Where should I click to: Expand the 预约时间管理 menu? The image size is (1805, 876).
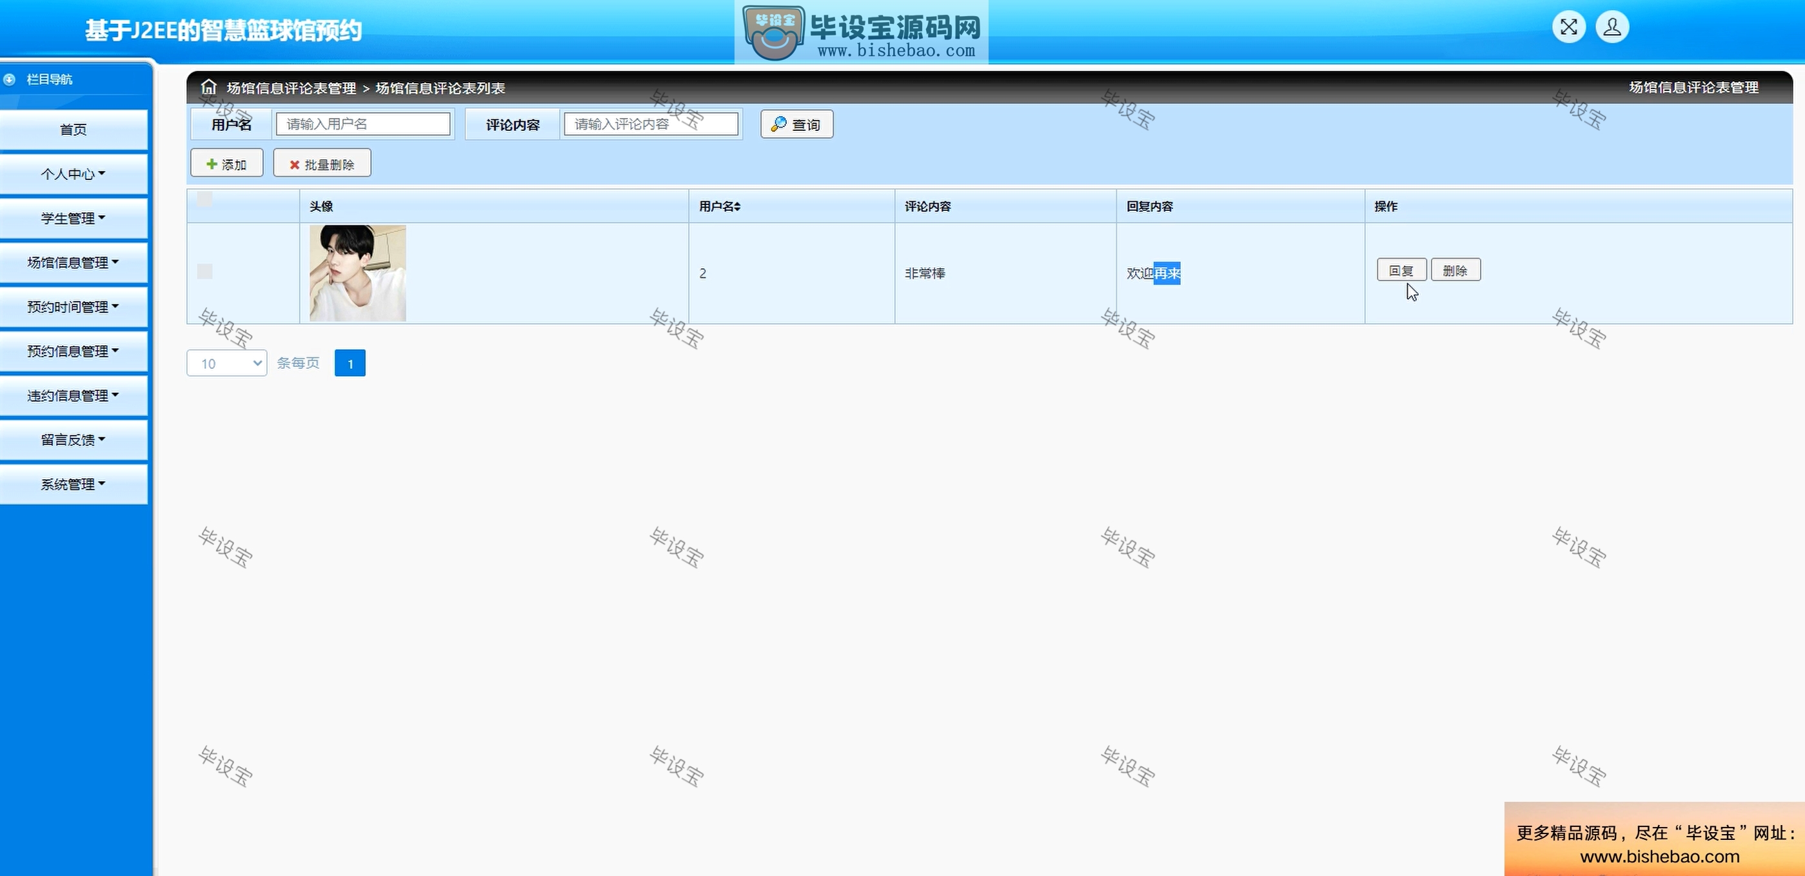(x=74, y=306)
